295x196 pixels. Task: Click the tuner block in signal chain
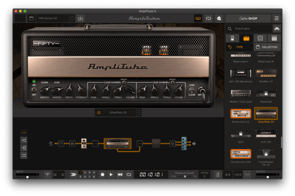[61, 144]
